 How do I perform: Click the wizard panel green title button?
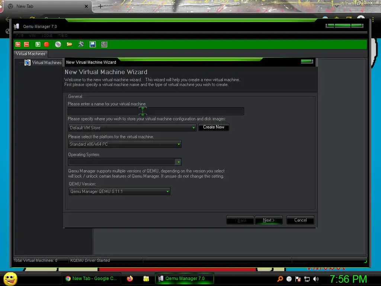(307, 61)
